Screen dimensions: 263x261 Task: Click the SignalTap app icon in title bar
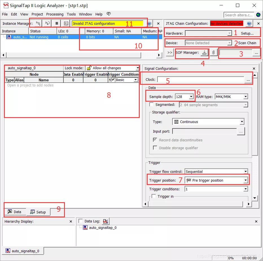pos(6,5)
